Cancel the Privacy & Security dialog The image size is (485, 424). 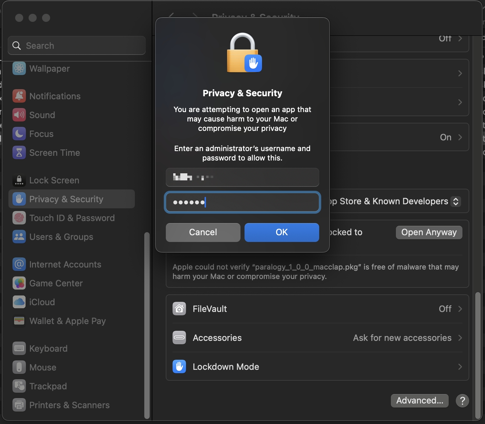point(203,233)
